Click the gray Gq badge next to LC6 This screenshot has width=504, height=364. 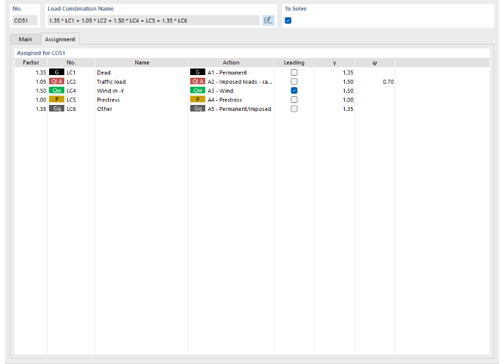click(56, 108)
